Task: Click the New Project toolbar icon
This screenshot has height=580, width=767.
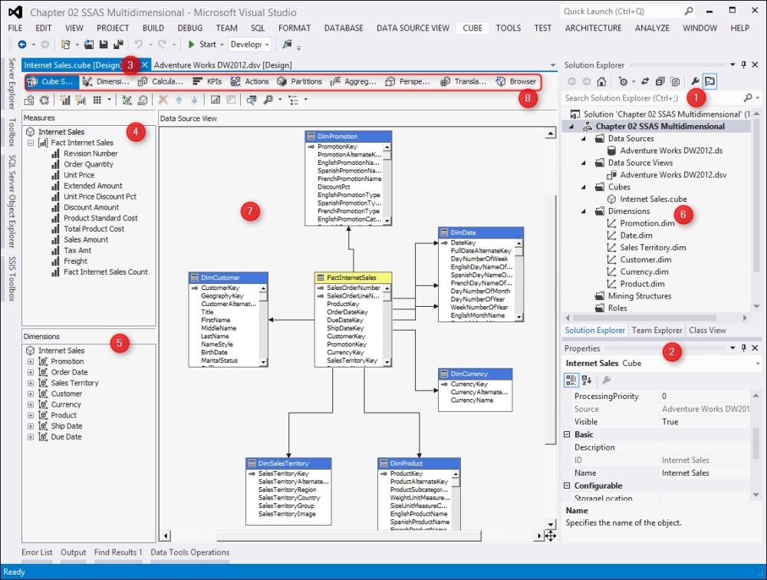Action: pos(65,44)
